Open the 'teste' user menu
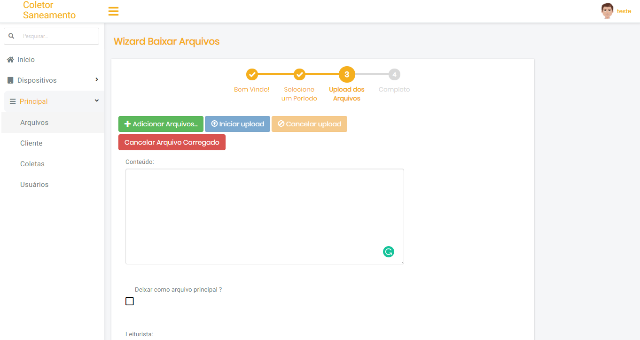 (624, 11)
